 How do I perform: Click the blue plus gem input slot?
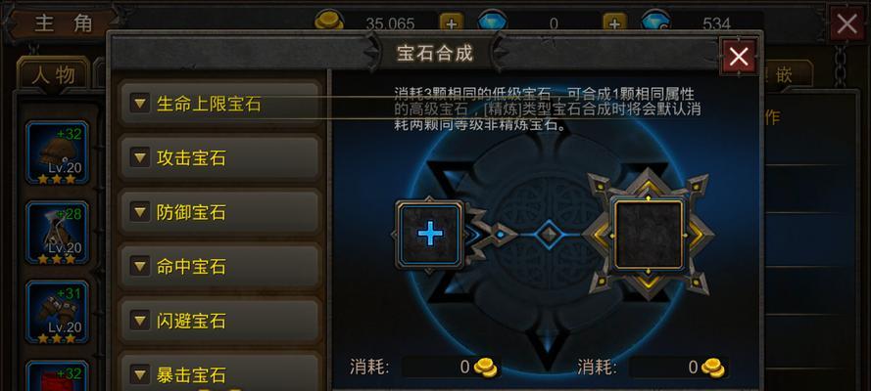click(429, 235)
